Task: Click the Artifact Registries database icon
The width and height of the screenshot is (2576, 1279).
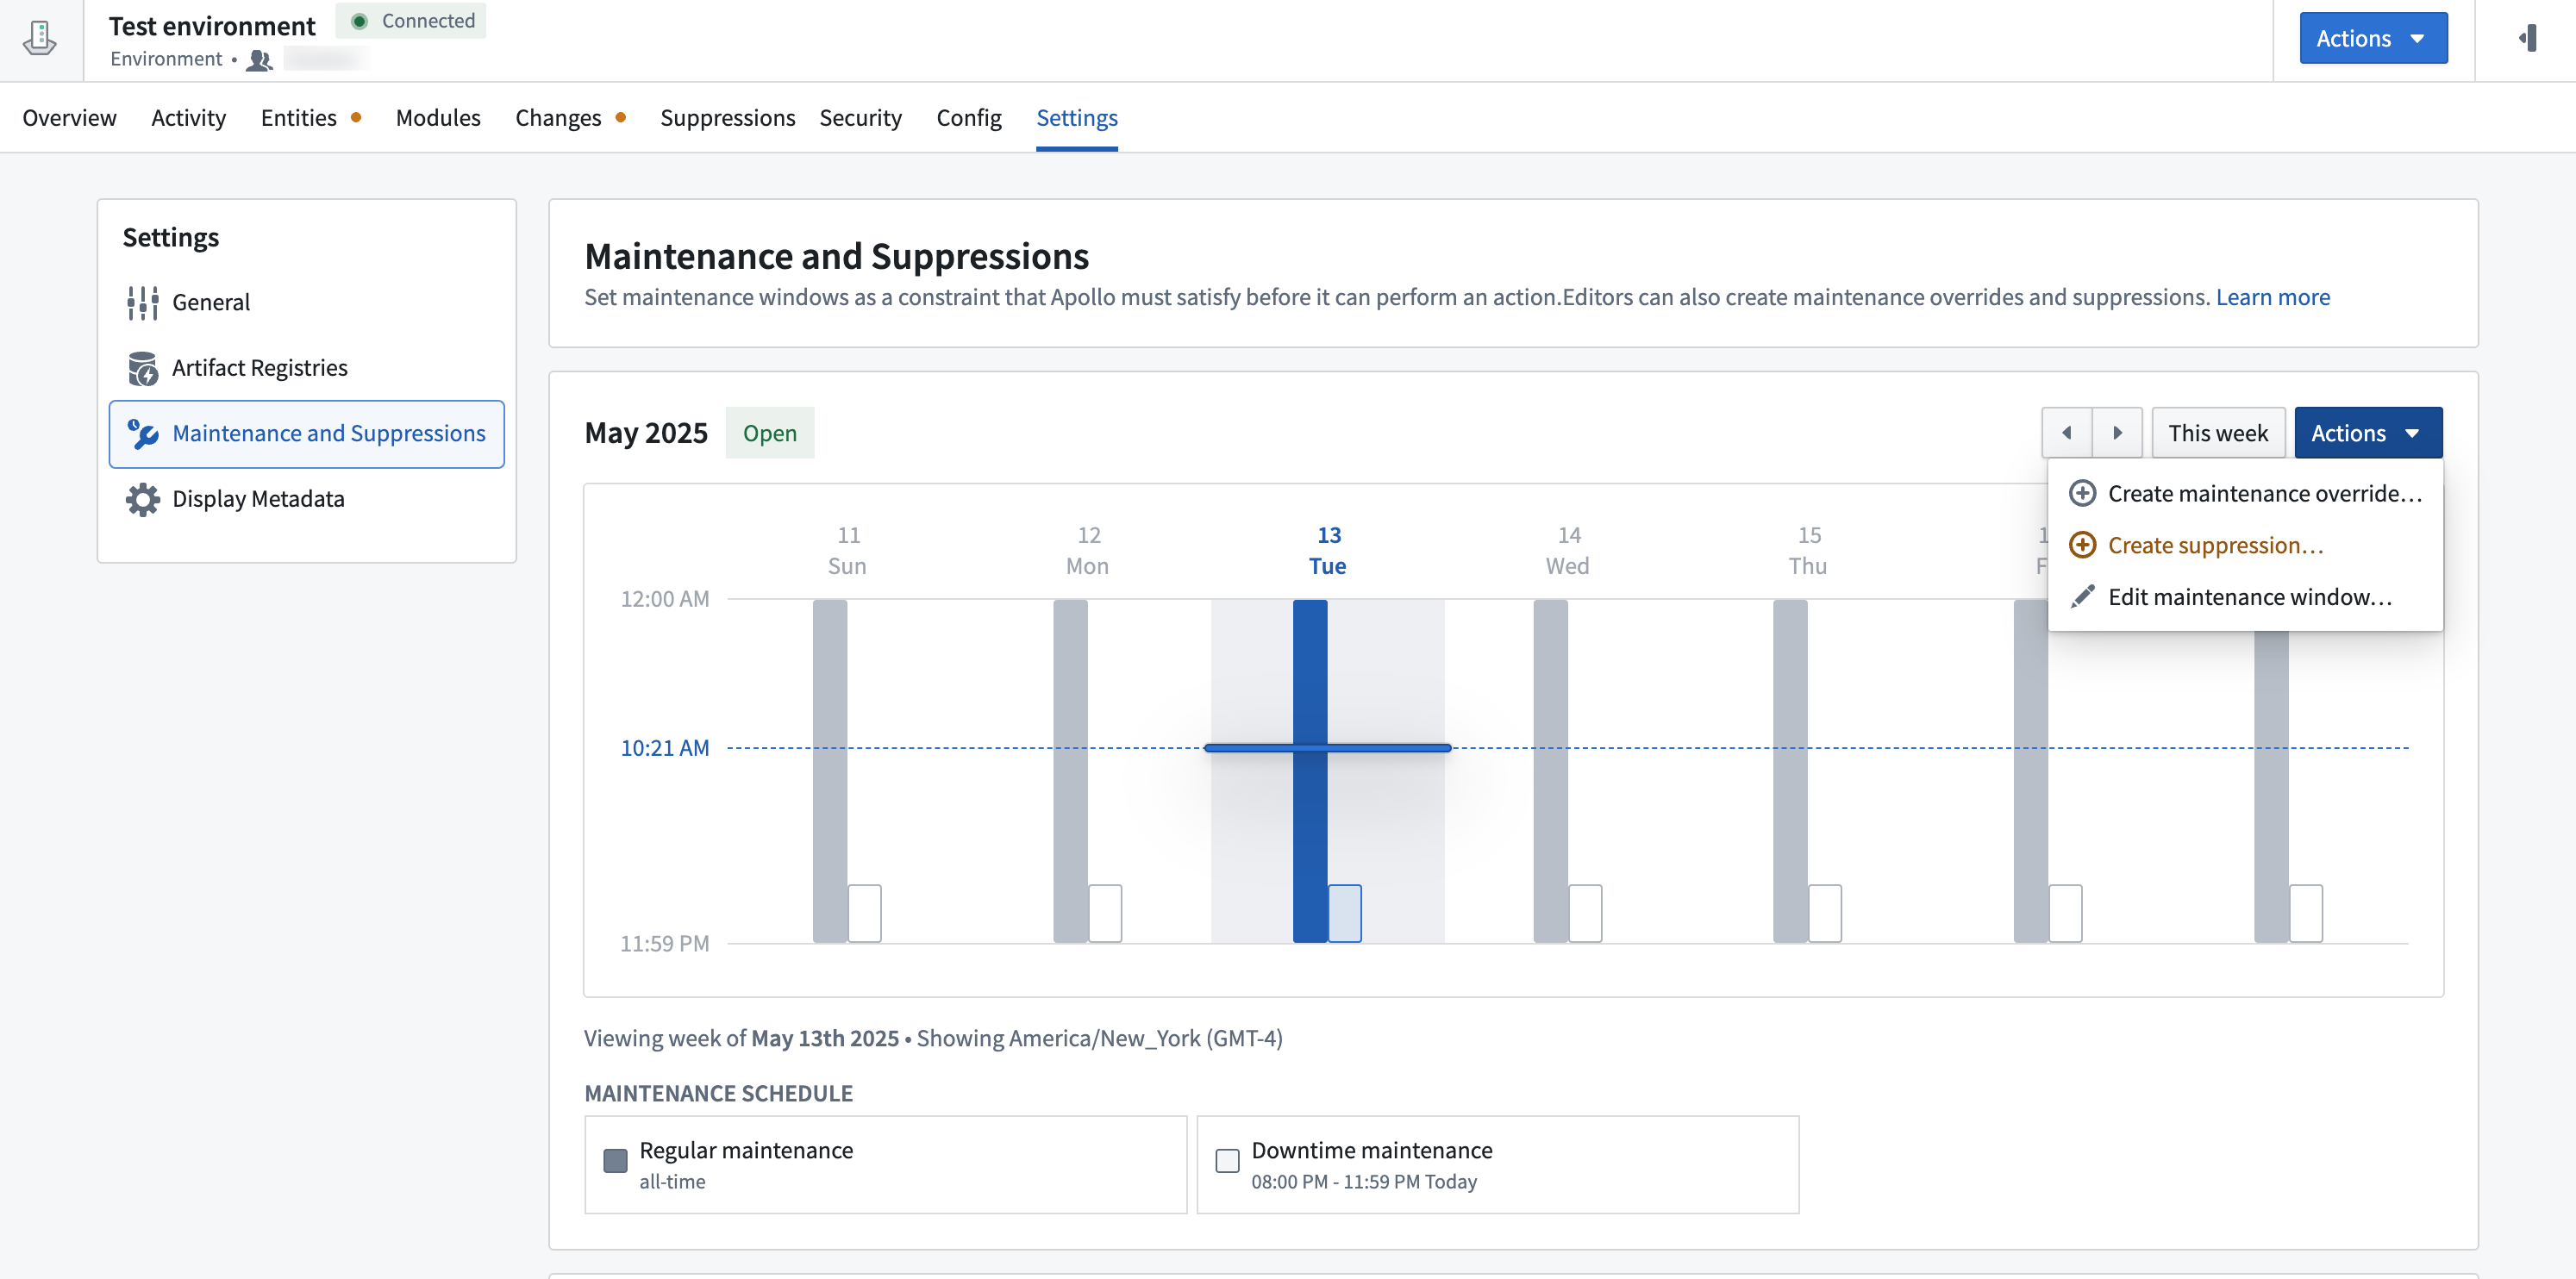Action: tap(143, 367)
